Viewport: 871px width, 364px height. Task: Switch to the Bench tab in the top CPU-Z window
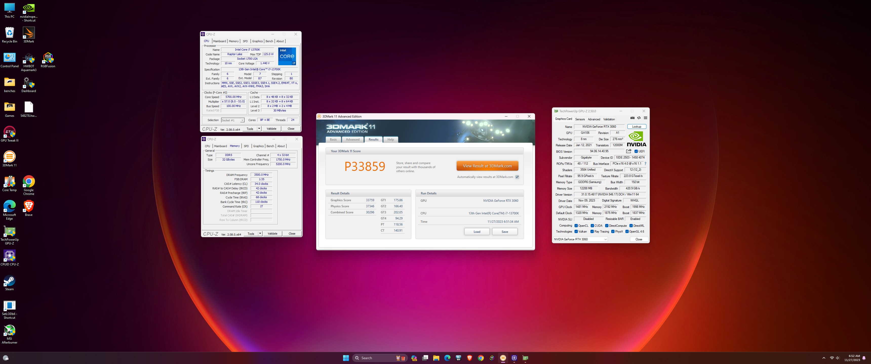tap(269, 41)
